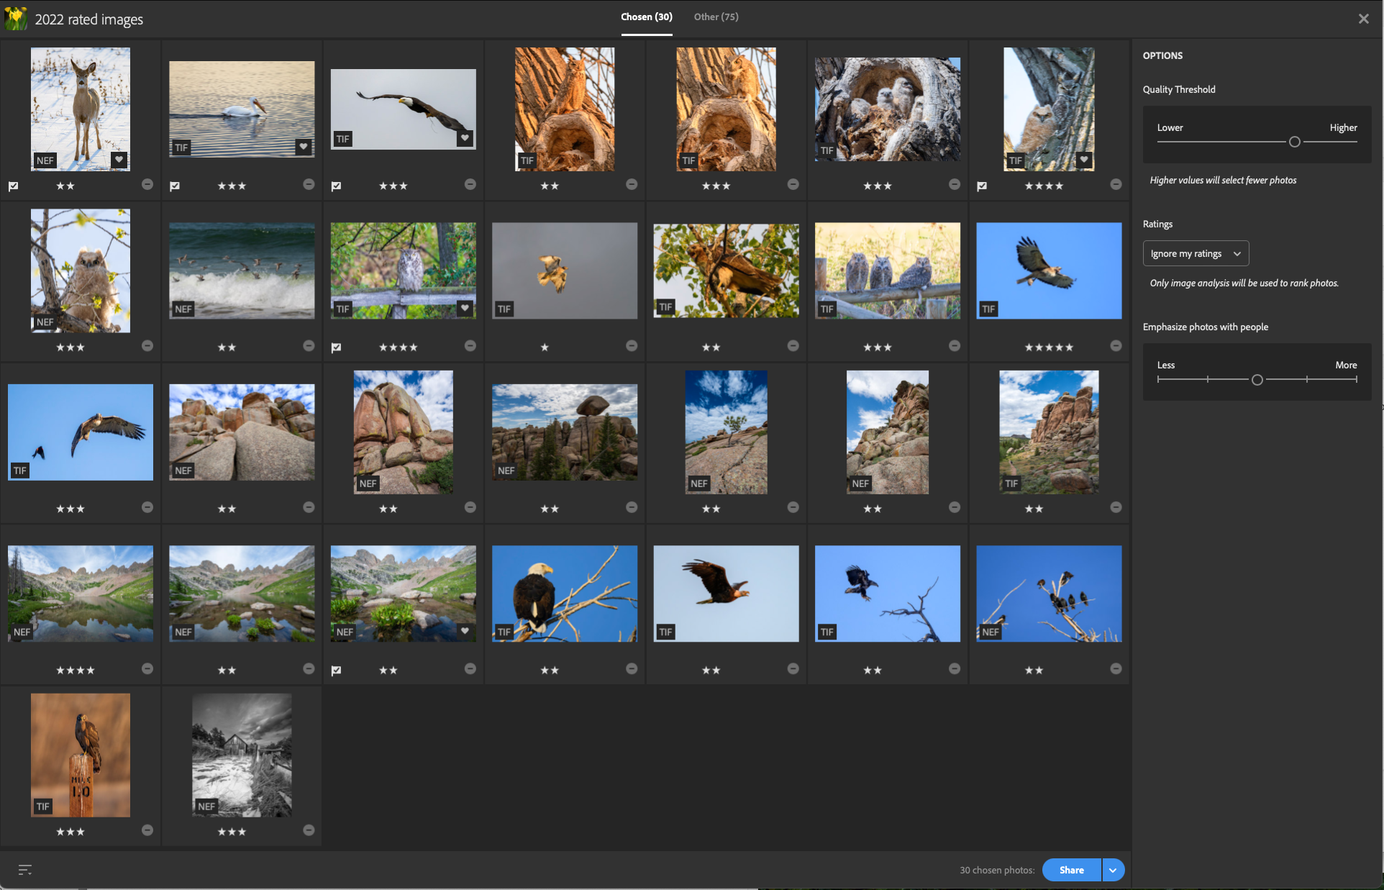Click the remove icon on the hawk-on-post photo
This screenshot has height=890, width=1384.
coord(147,830)
